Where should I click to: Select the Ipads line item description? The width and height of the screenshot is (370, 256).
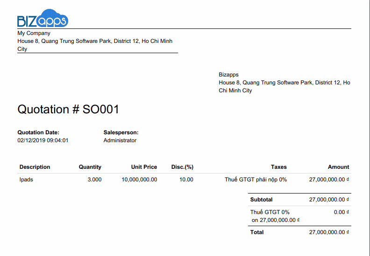coord(26,180)
